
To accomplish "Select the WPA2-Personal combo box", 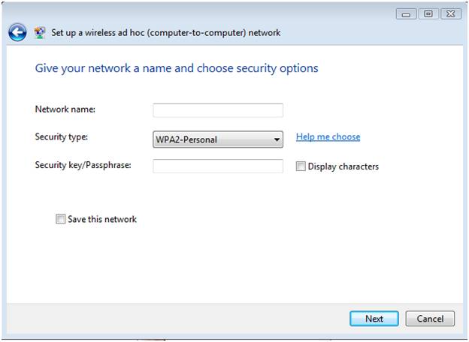I will pos(218,139).
